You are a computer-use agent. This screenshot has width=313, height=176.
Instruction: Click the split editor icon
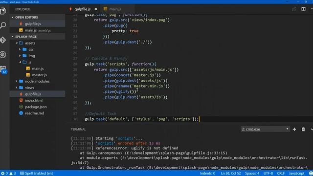pyautogui.click(x=303, y=9)
